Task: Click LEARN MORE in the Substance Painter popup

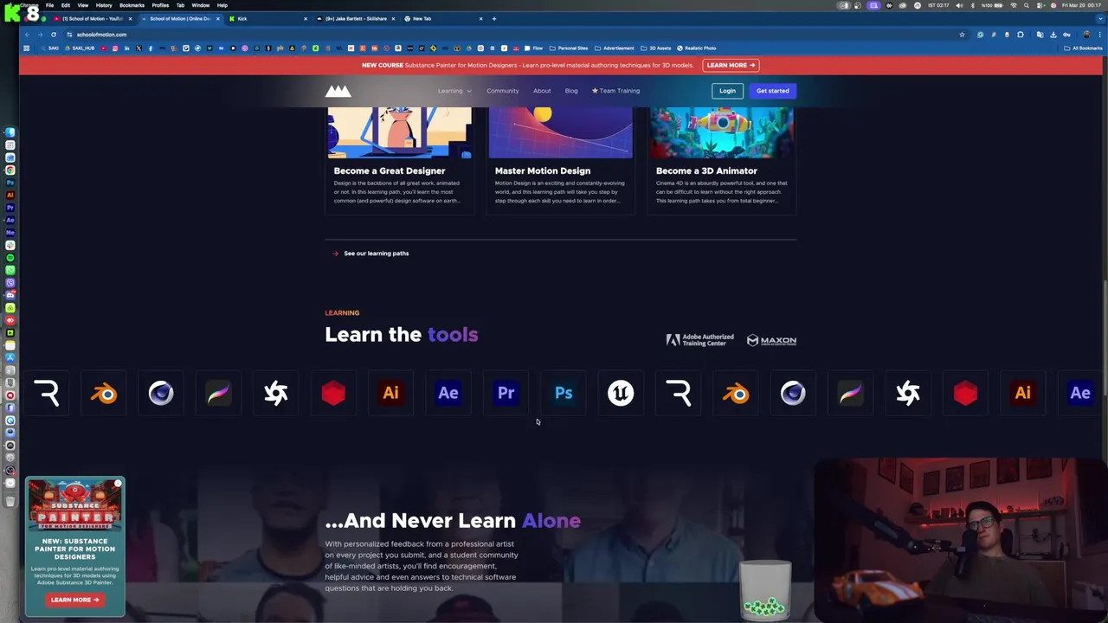Action: click(x=74, y=600)
